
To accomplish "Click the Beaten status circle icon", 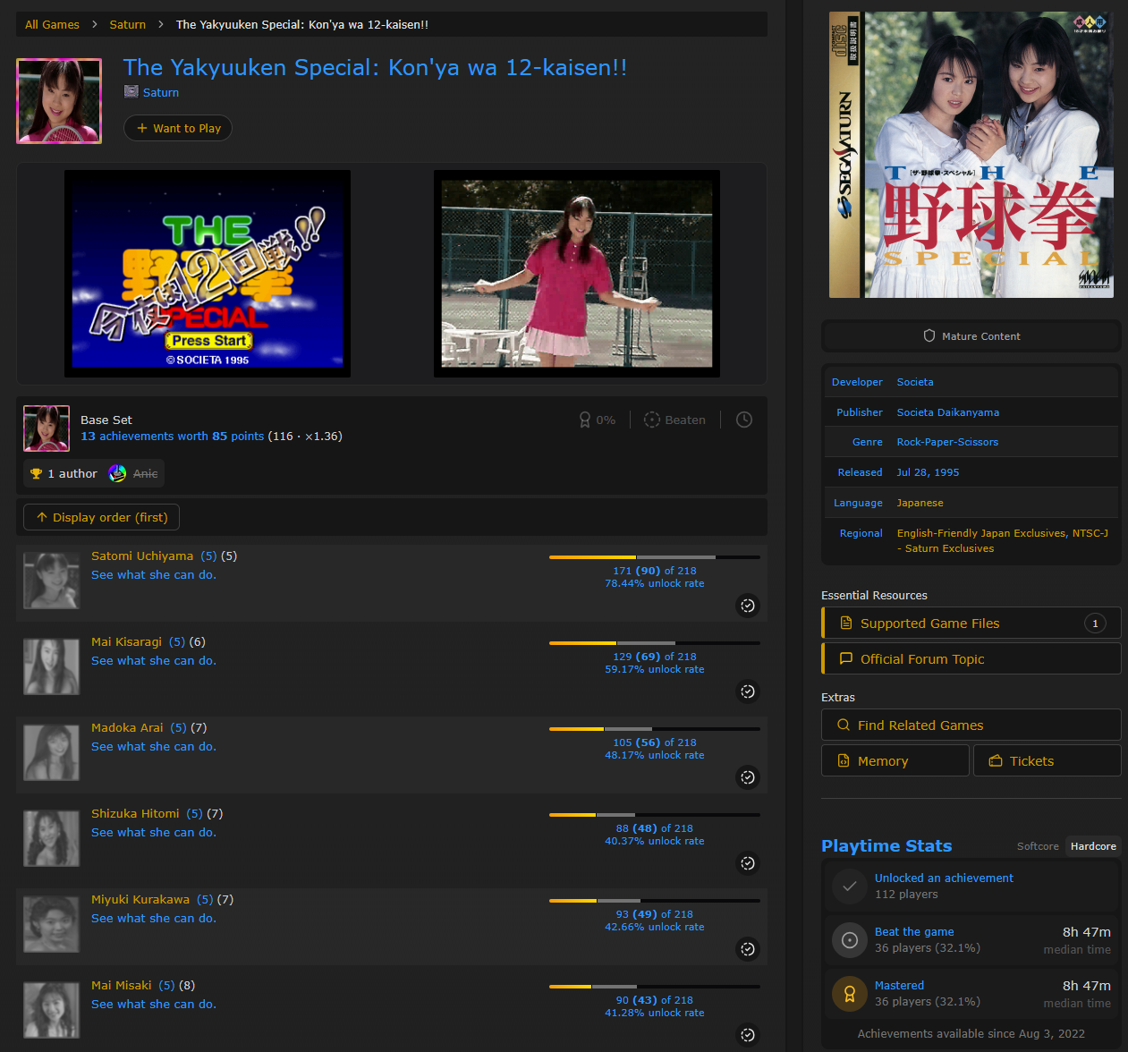I will 652,420.
